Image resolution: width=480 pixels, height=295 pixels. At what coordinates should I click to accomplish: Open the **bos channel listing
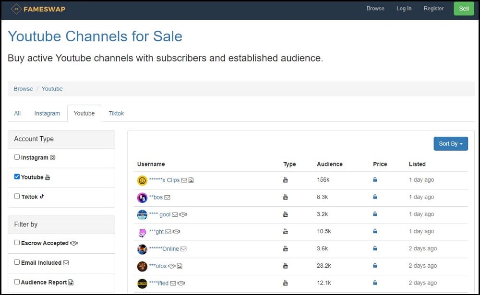[156, 197]
